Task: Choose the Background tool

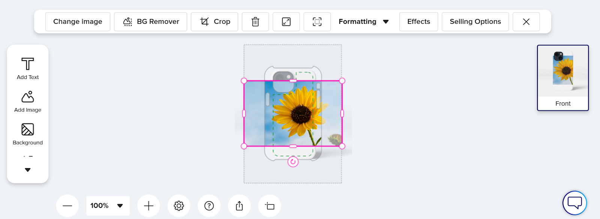Action: click(28, 134)
